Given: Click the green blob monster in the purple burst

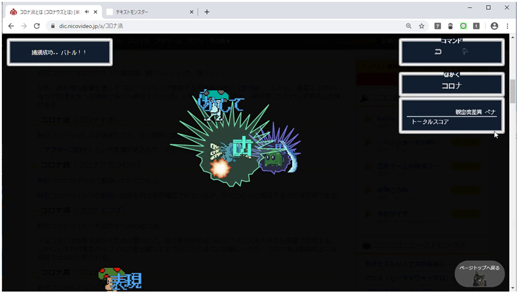Looking at the screenshot, I should (x=273, y=160).
